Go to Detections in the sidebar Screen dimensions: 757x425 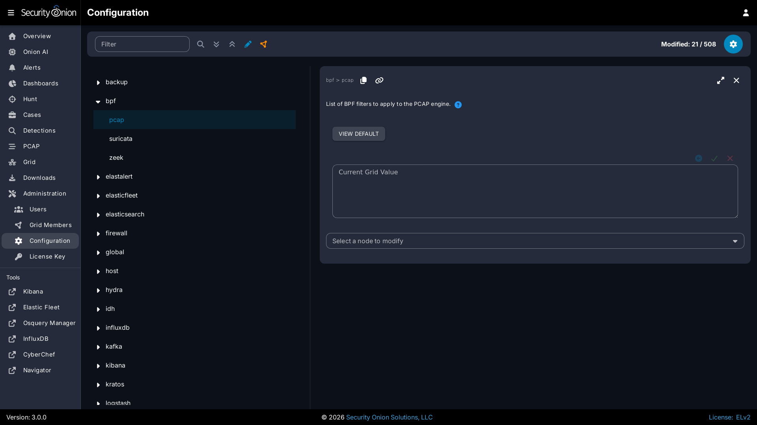pyautogui.click(x=39, y=131)
